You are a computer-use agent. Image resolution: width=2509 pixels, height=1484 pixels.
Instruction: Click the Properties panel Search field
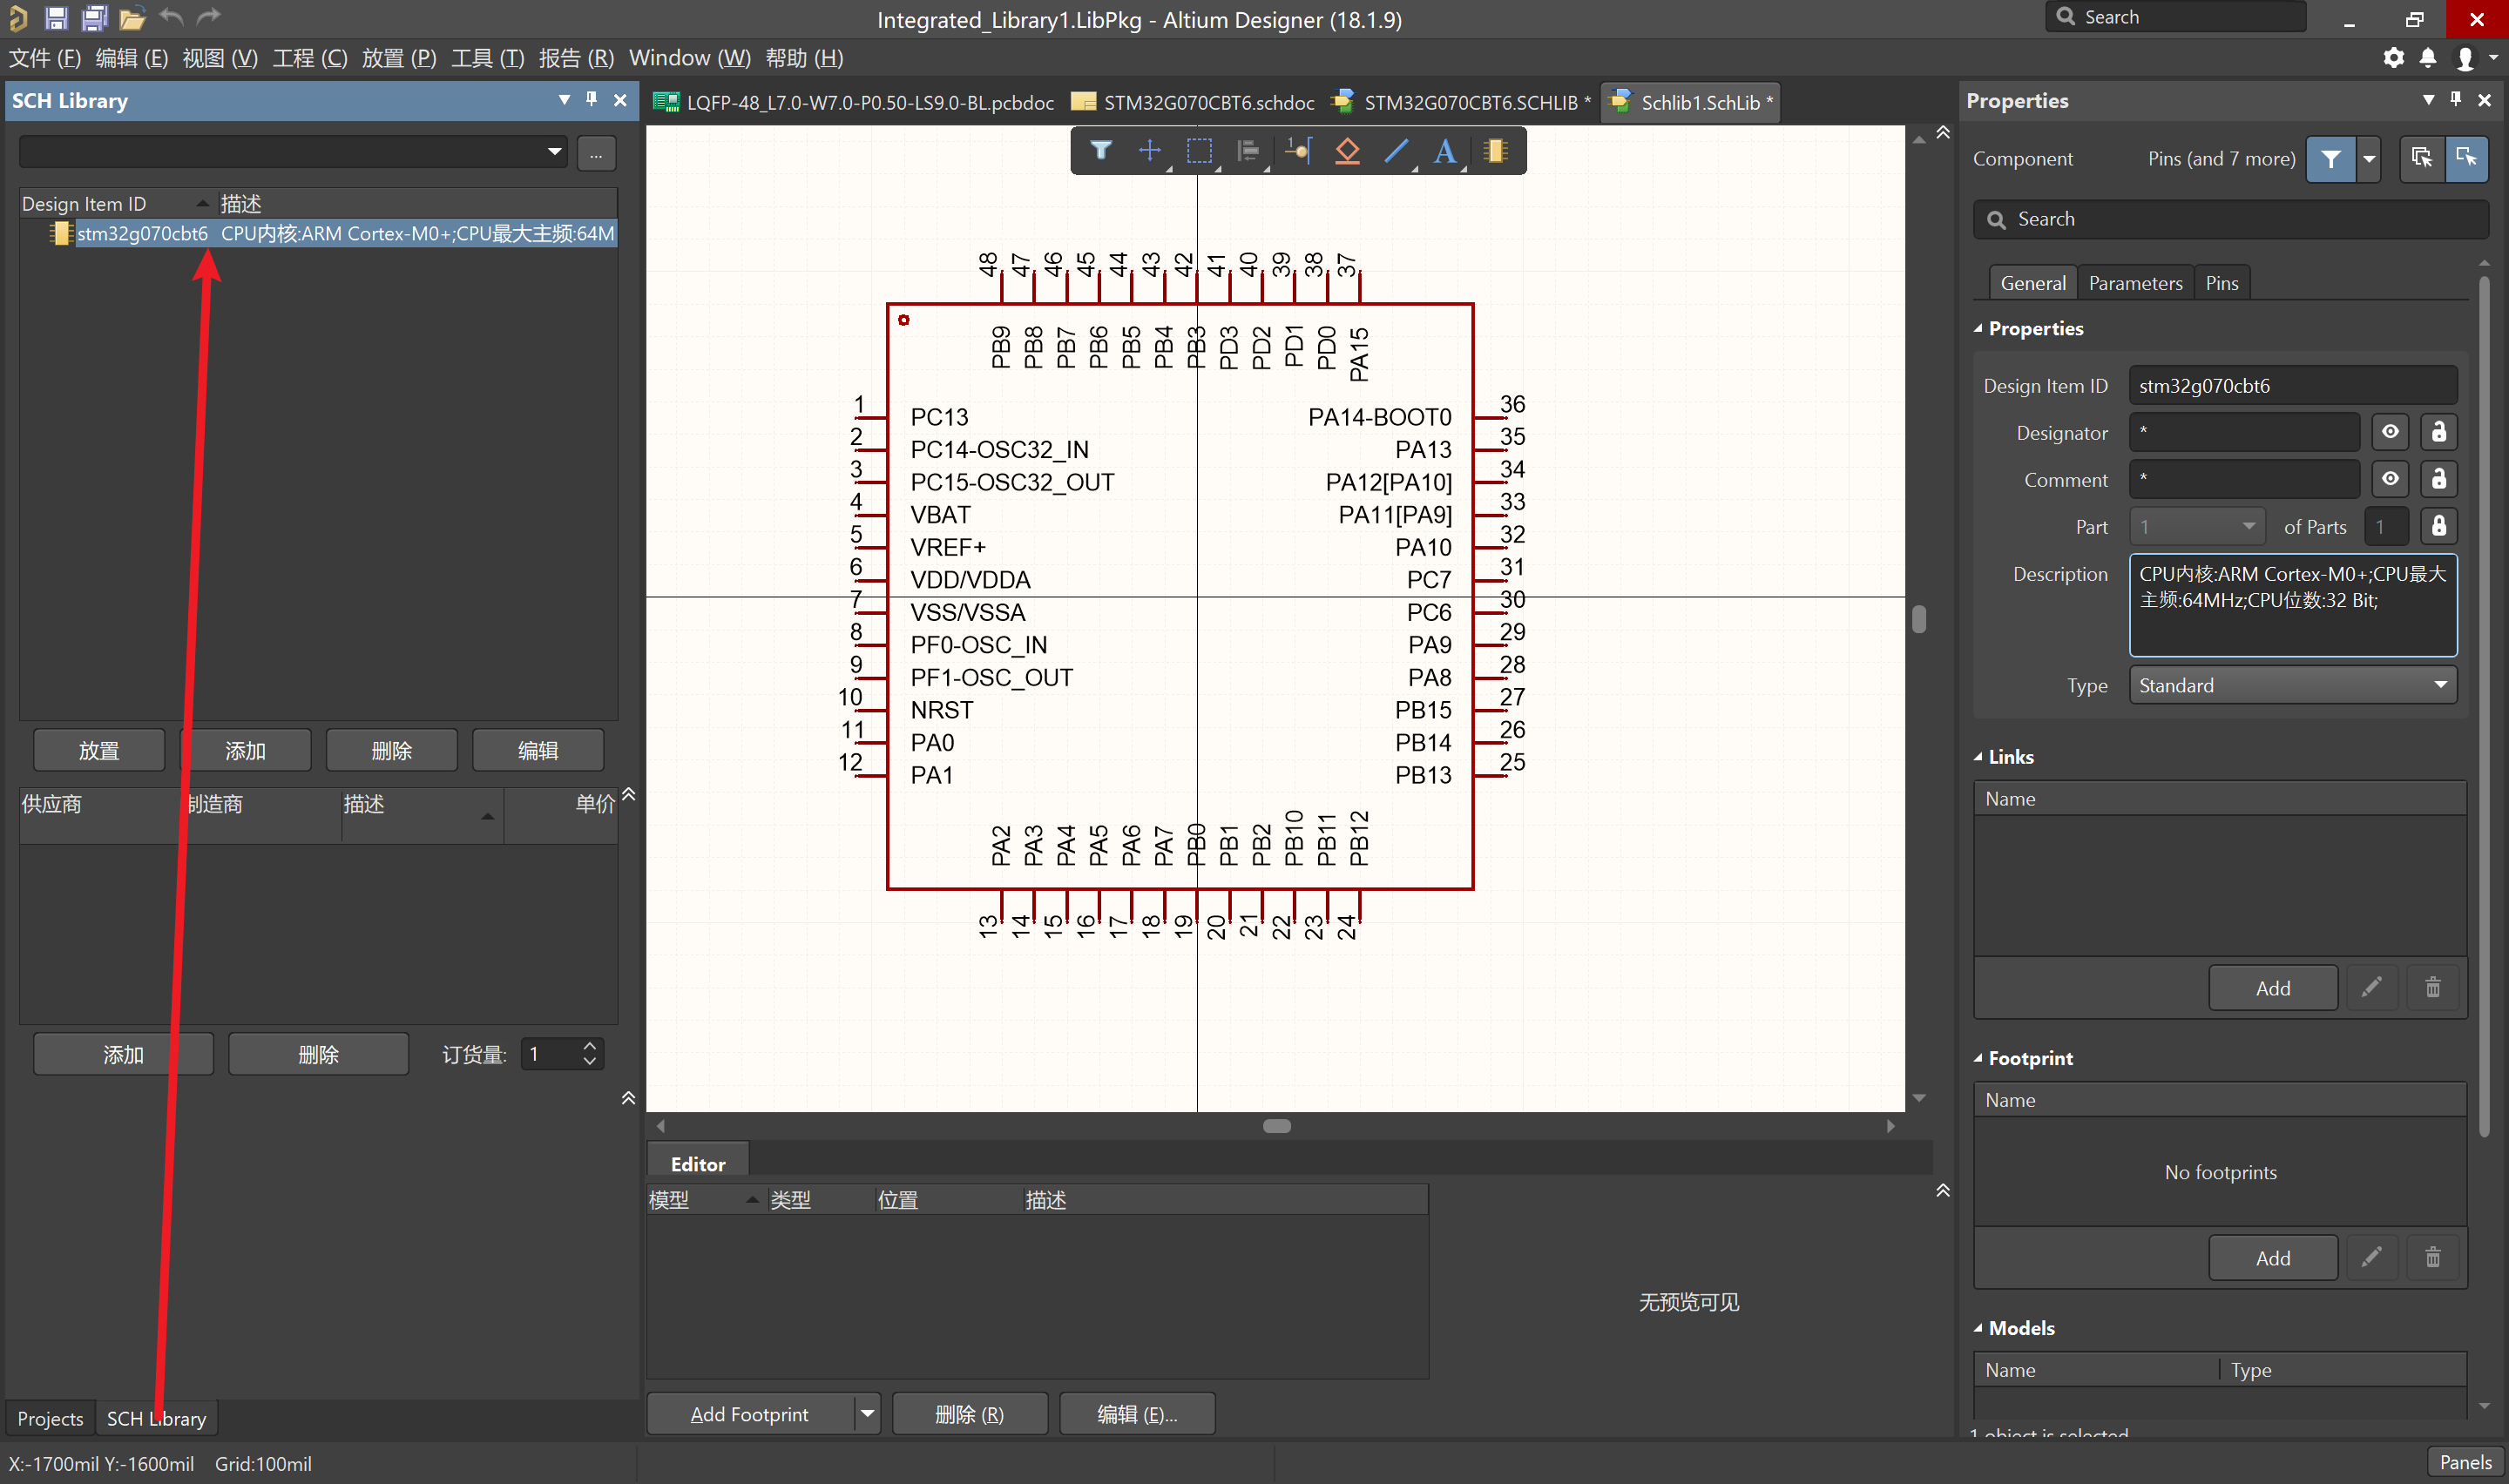tap(2230, 219)
